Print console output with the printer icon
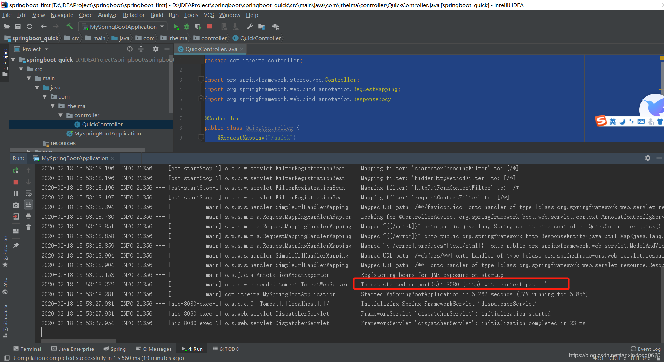Image resolution: width=664 pixels, height=362 pixels. [28, 216]
